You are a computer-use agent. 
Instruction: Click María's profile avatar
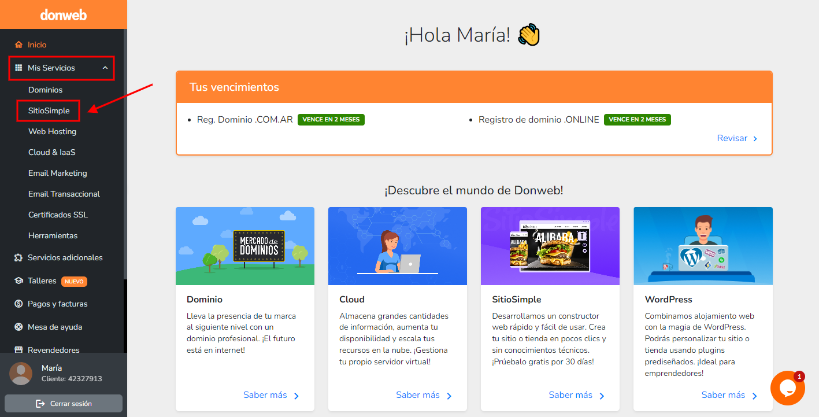[x=21, y=374]
